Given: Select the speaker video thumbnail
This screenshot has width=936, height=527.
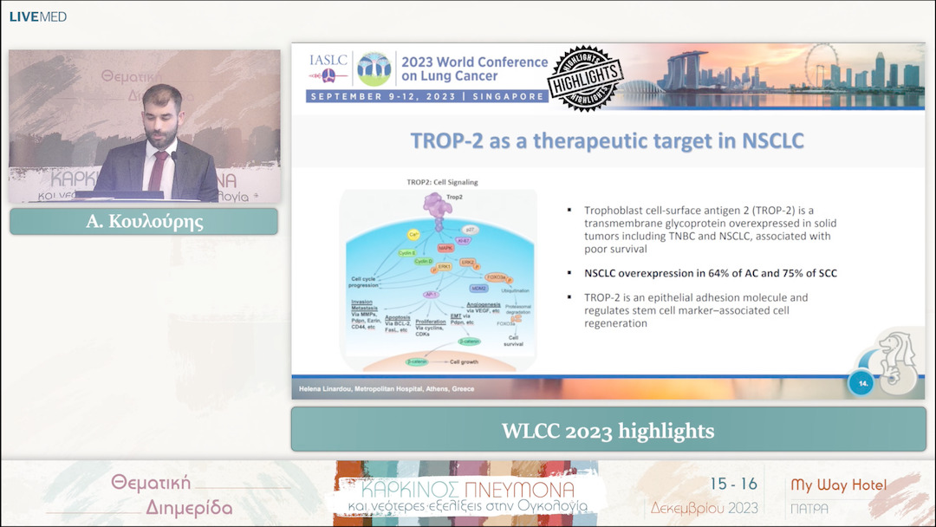Looking at the screenshot, I should [145, 126].
